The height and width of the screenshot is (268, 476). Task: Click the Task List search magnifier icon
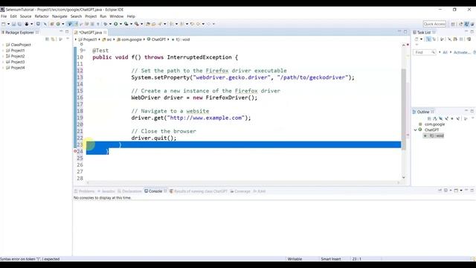433,53
